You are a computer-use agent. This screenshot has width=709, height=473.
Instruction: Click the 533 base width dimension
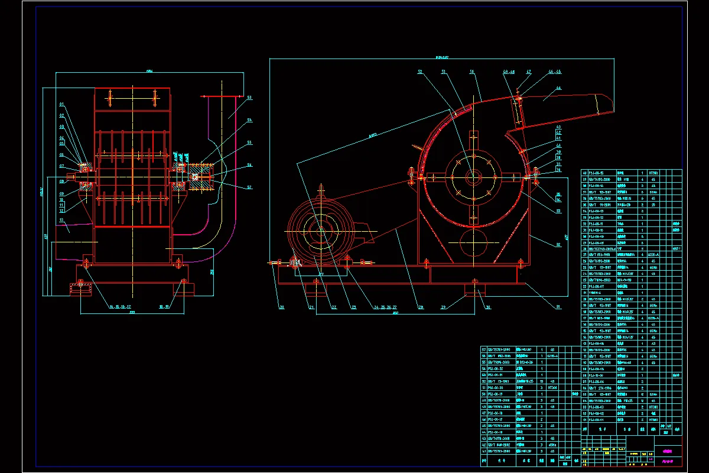tap(133, 312)
